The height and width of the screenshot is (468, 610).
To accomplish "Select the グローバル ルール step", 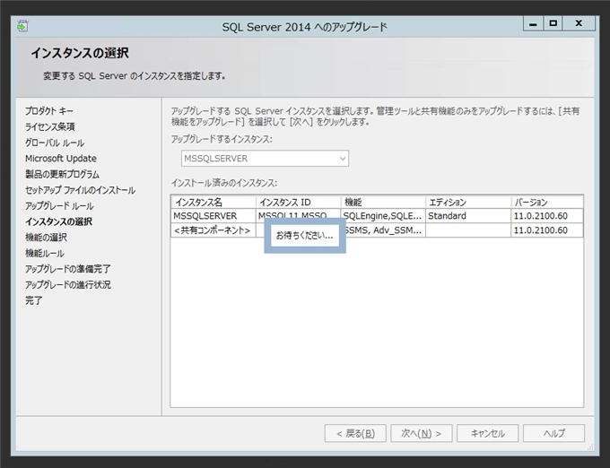I will (55, 143).
